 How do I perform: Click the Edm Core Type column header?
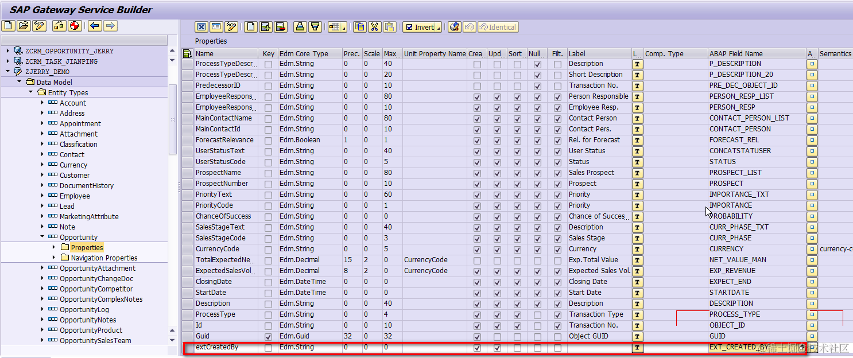(310, 54)
